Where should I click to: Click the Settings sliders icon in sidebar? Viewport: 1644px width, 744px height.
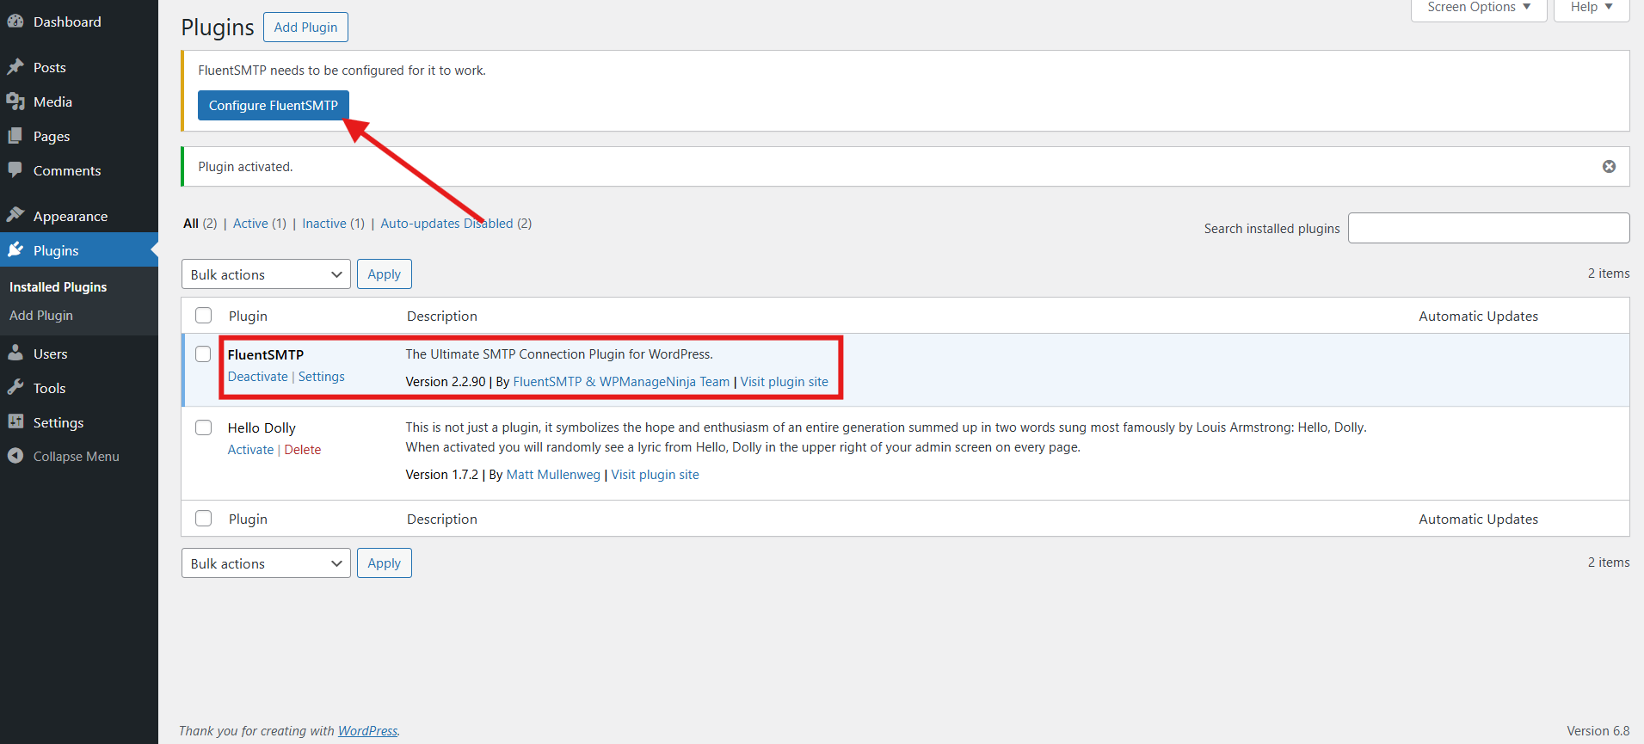point(15,422)
